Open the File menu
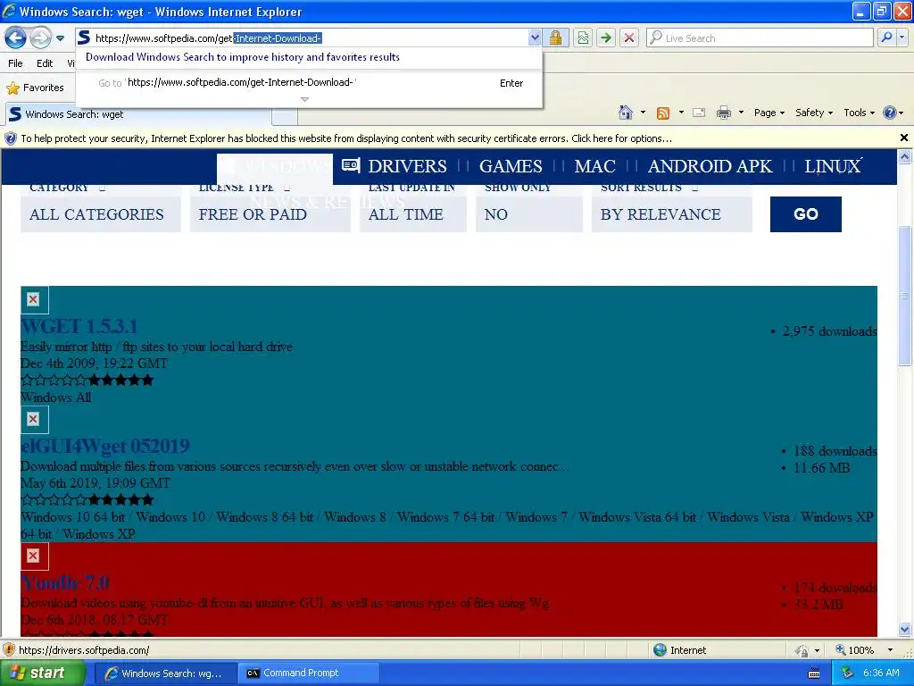Image resolution: width=914 pixels, height=686 pixels. 16,63
